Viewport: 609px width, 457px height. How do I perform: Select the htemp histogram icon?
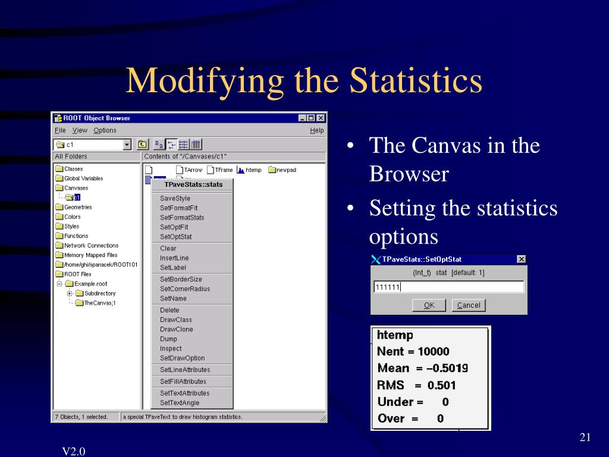click(x=241, y=170)
